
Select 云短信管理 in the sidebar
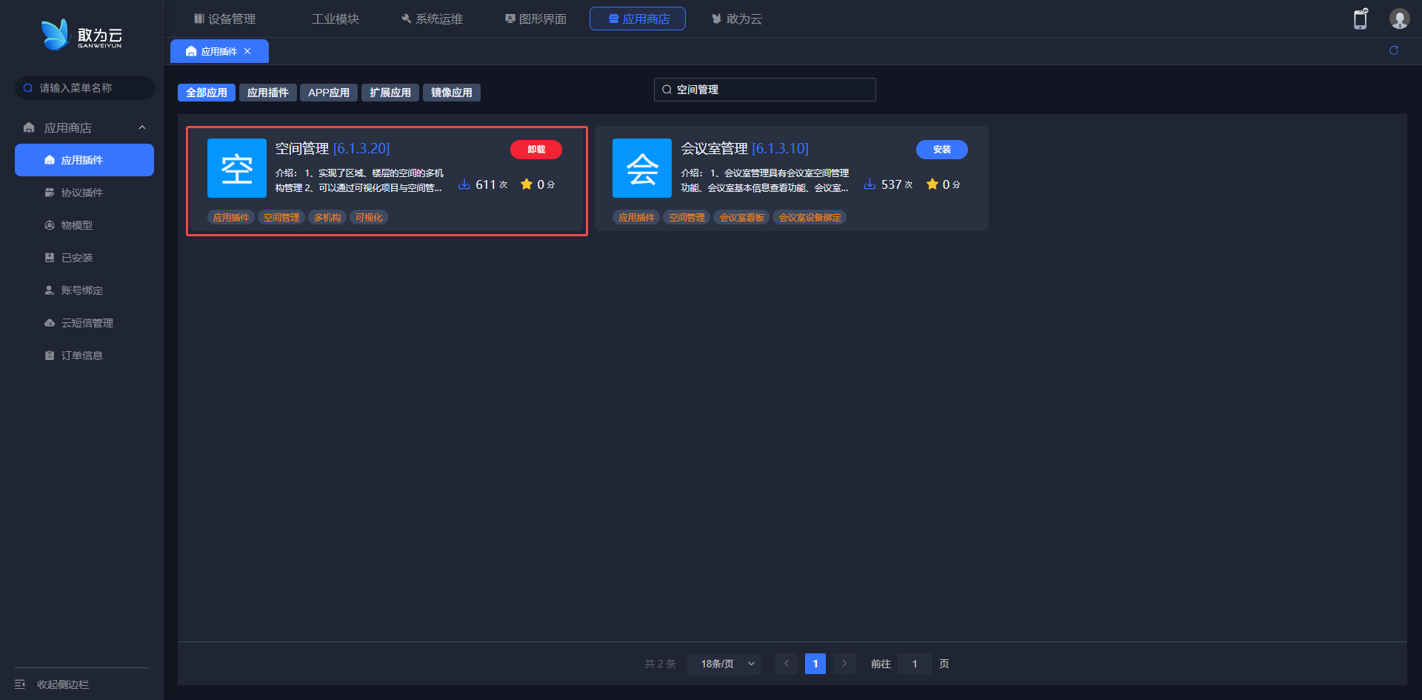click(84, 323)
